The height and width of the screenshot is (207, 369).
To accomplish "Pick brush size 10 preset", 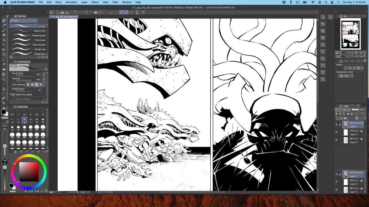I will click(x=43, y=120).
